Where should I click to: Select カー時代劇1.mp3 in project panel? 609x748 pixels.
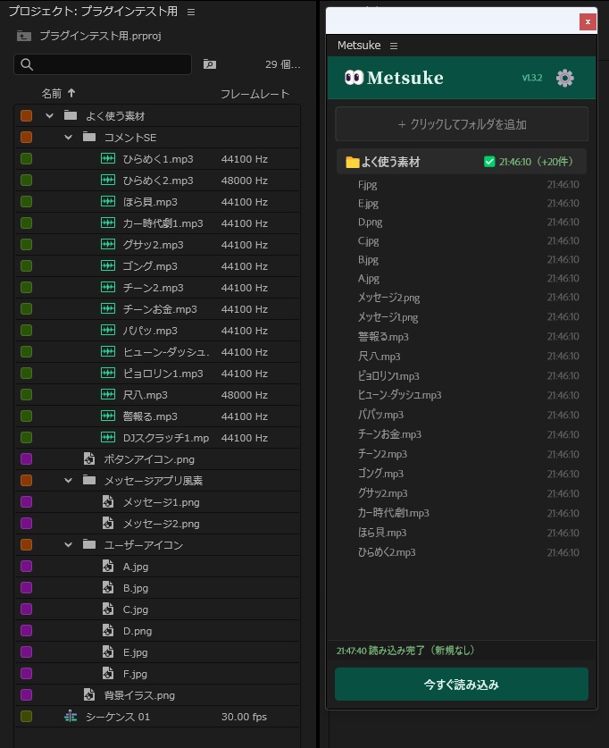tap(163, 223)
